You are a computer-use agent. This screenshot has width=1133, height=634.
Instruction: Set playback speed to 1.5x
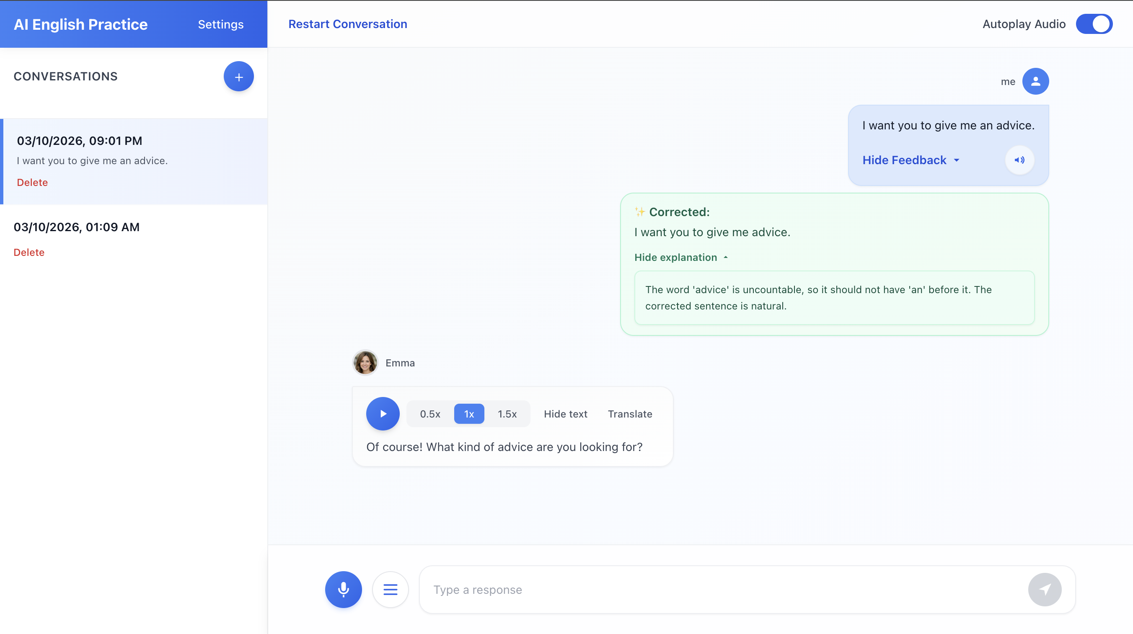(507, 414)
